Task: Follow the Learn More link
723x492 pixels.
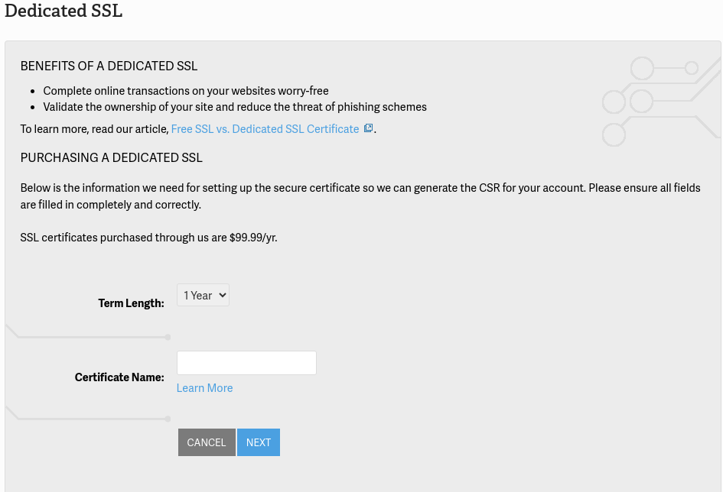Action: pos(204,388)
